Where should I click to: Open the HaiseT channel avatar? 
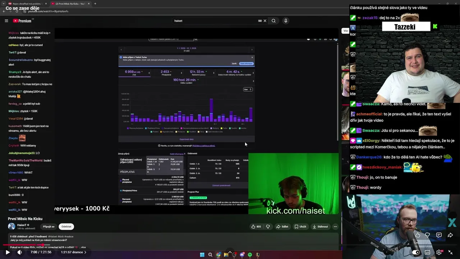coord(11,226)
